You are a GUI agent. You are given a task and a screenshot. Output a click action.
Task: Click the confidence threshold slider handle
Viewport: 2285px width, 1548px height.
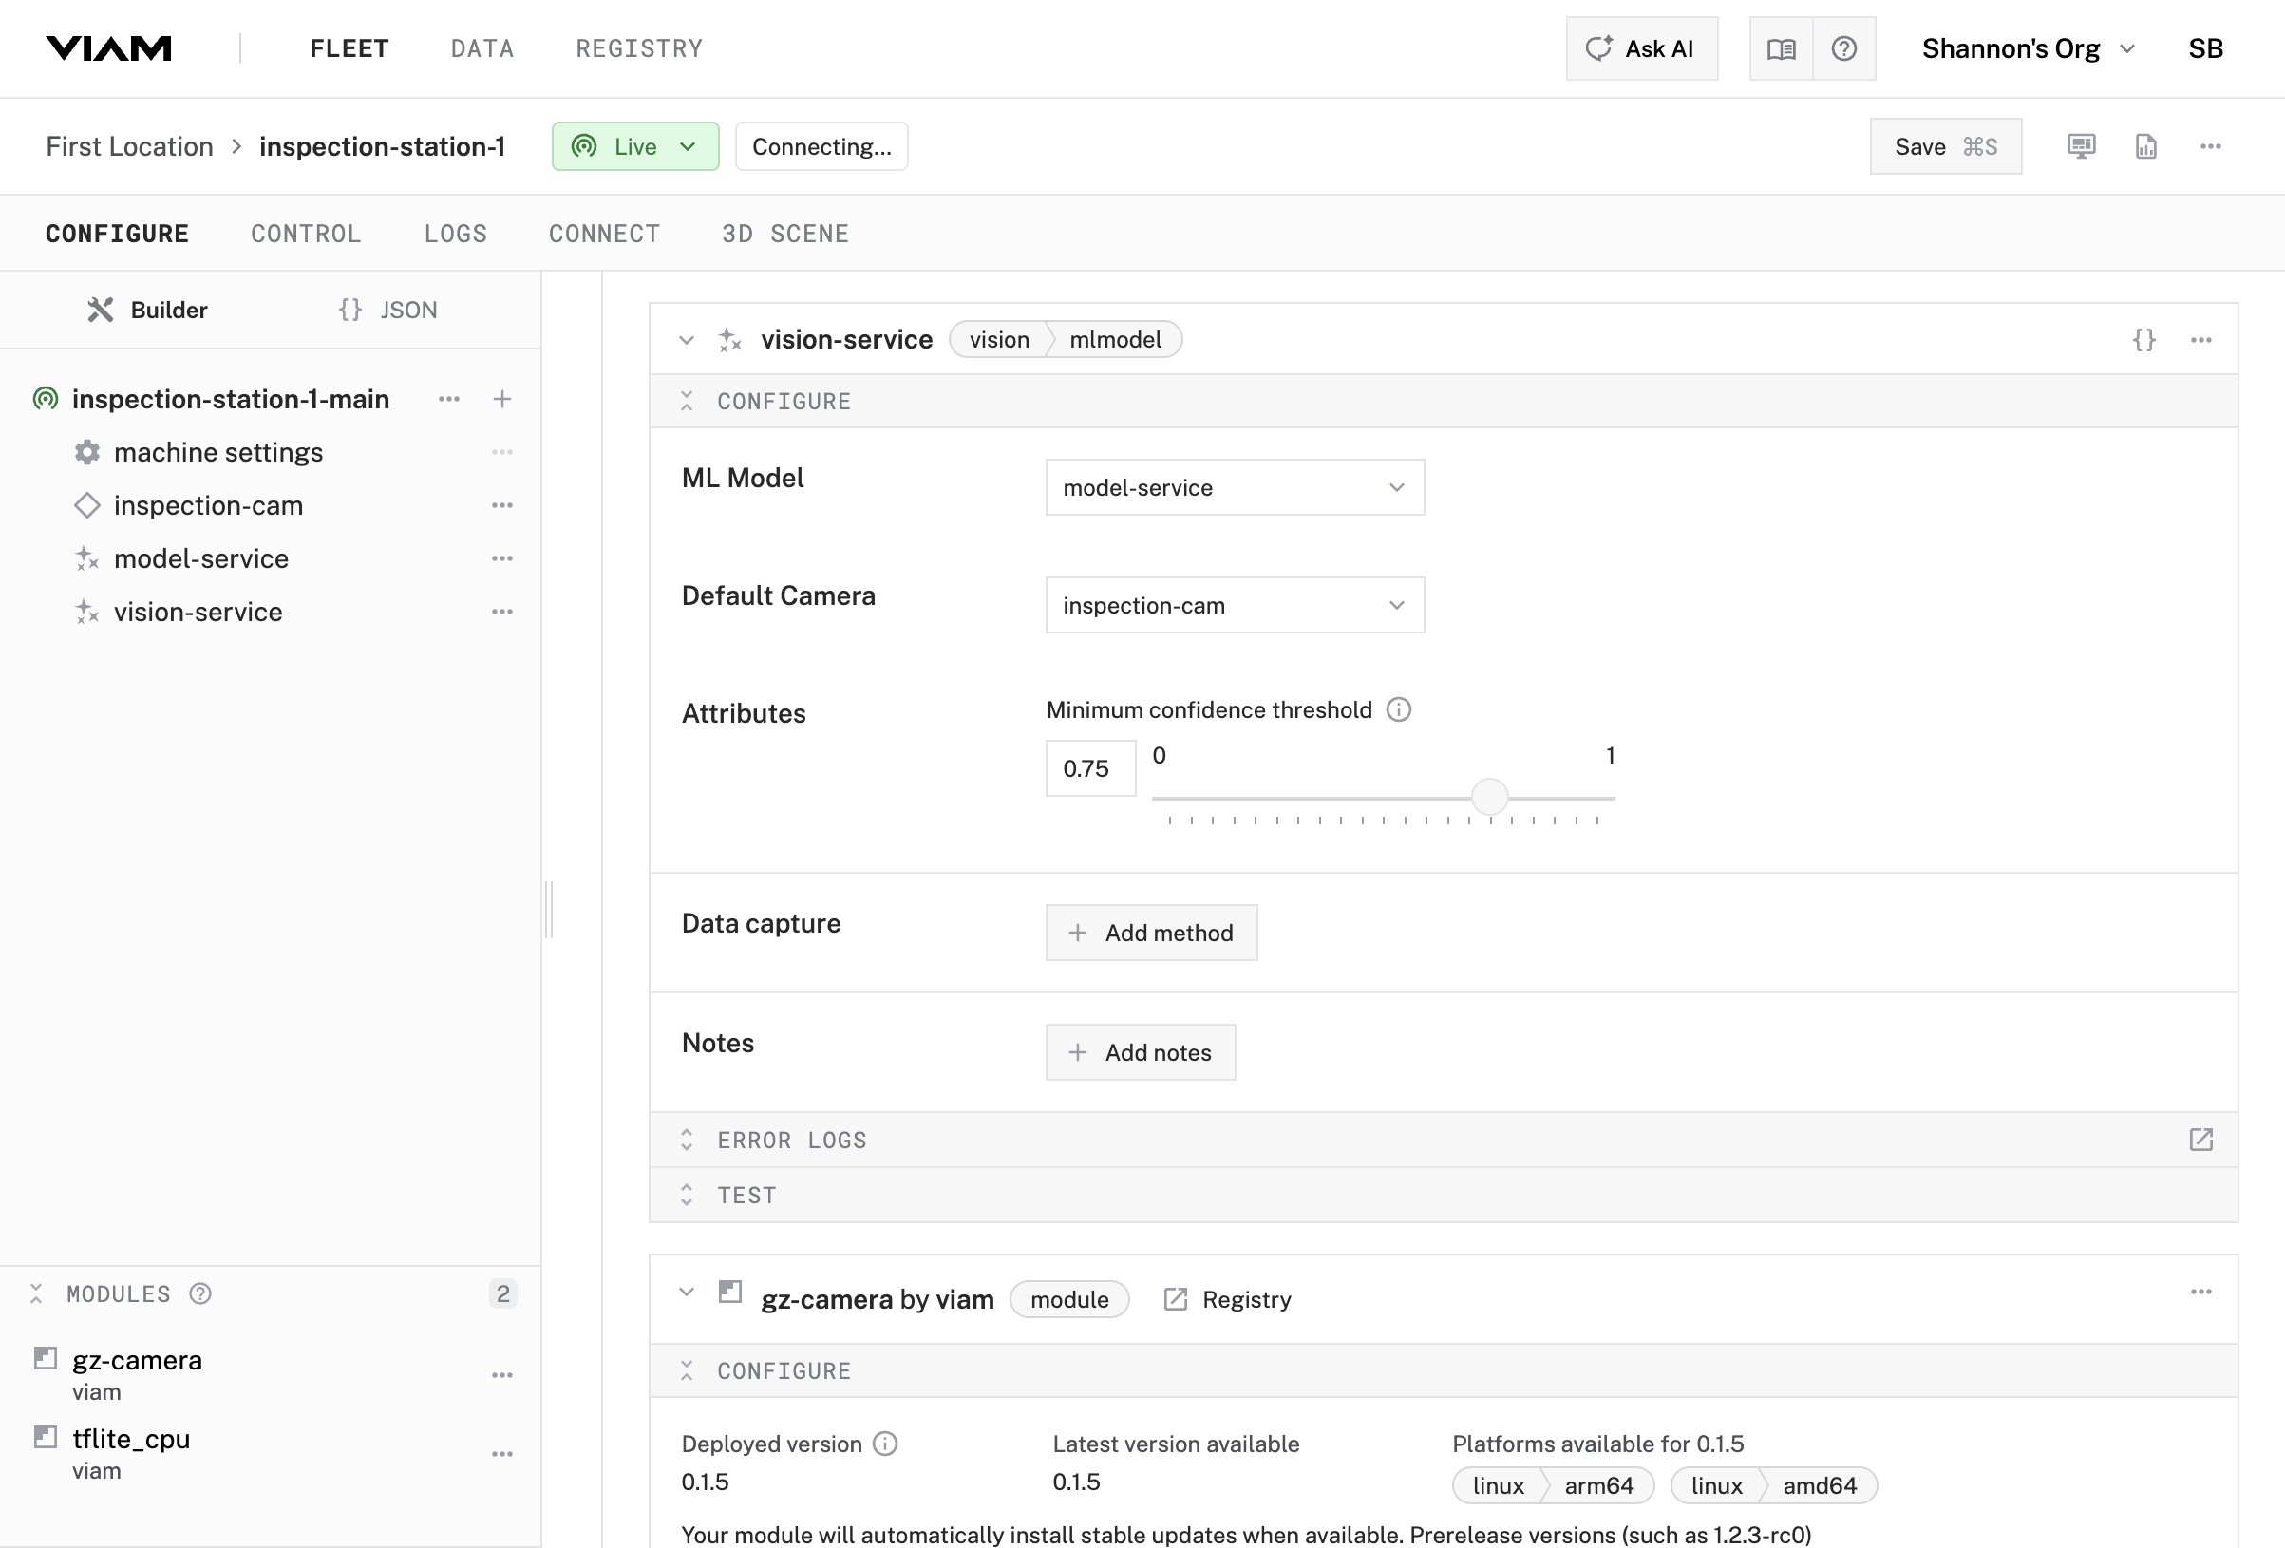[x=1488, y=797]
